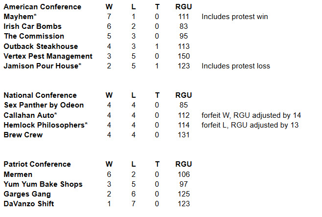Select the Hemlock Philosophers* team name

pos(45,125)
